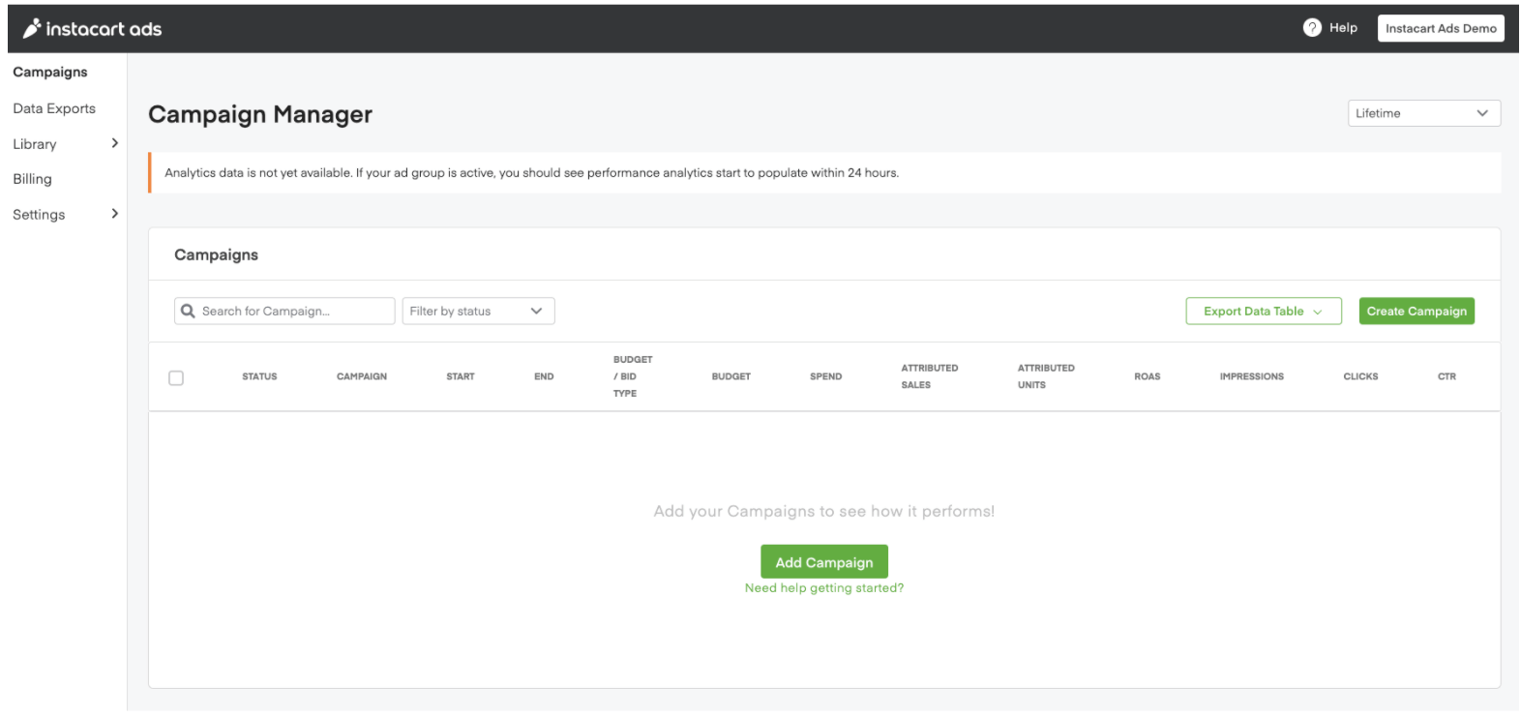Open the Filter by status dropdown
Image resolution: width=1521 pixels, height=716 pixels.
click(x=478, y=312)
